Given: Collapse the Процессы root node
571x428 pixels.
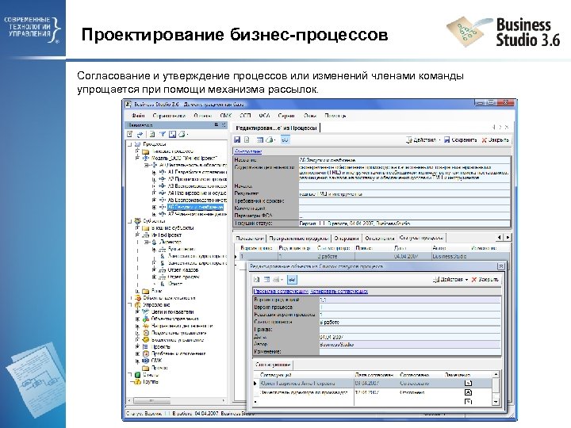Looking at the screenshot, I should tap(129, 144).
